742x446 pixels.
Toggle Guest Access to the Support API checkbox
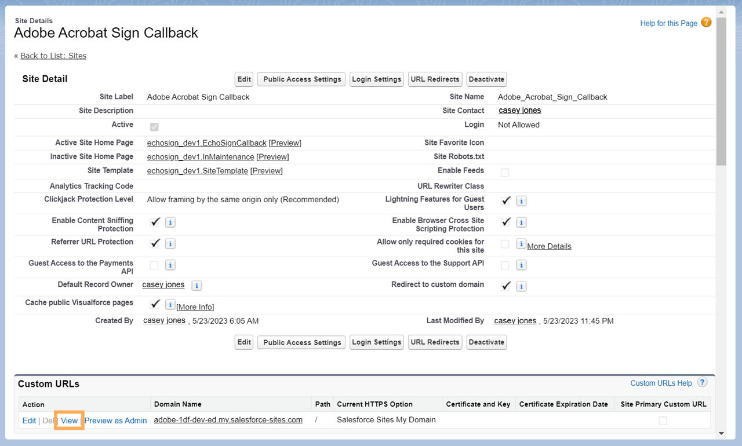click(505, 265)
